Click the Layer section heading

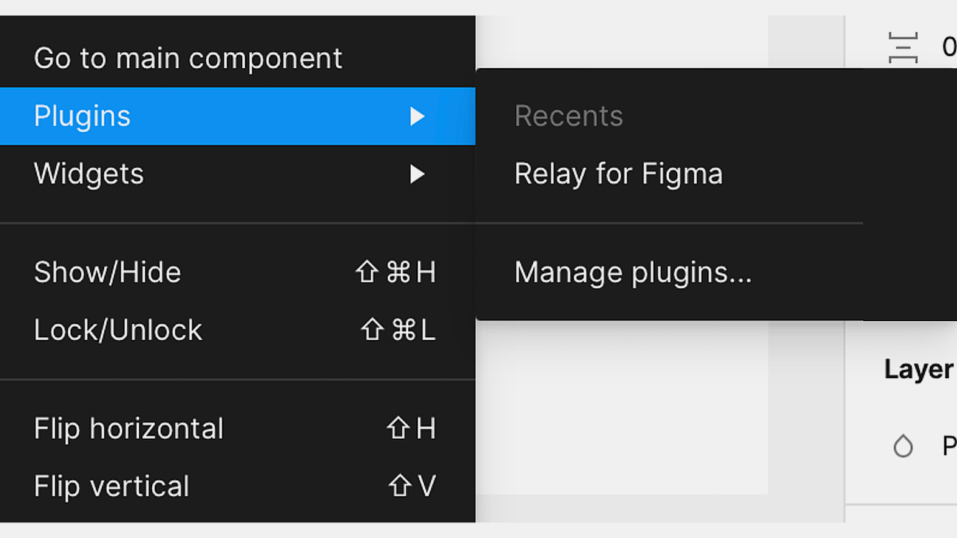coord(918,370)
